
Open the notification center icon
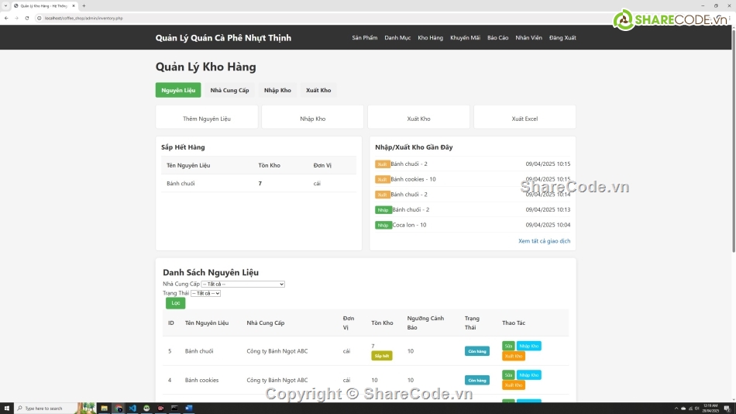tap(727, 409)
